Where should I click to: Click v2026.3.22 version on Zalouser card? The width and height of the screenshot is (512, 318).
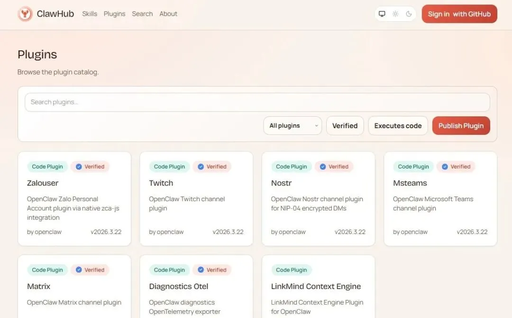tap(106, 232)
